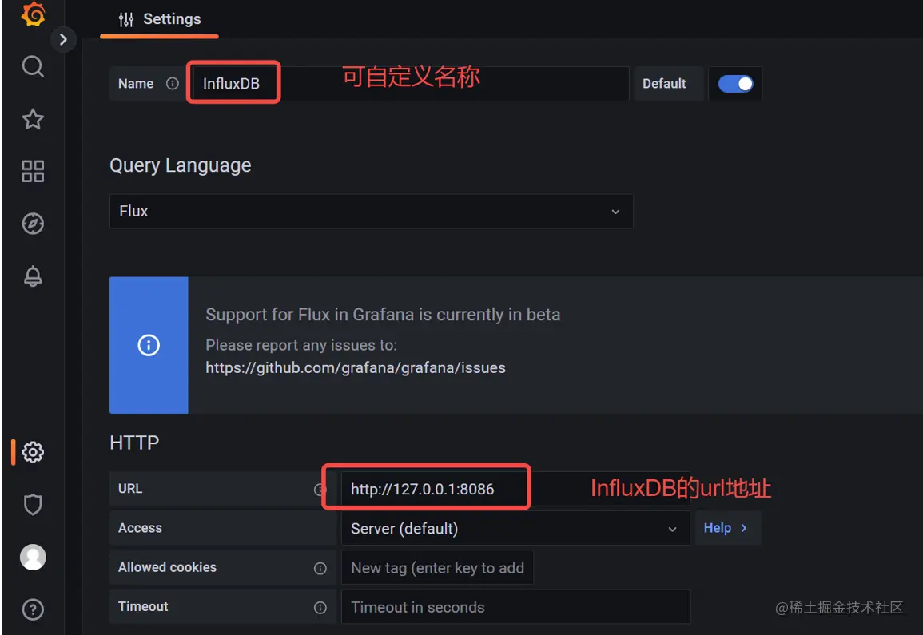Click the Allowed cookies tag input
This screenshot has height=635, width=923.
tap(437, 568)
